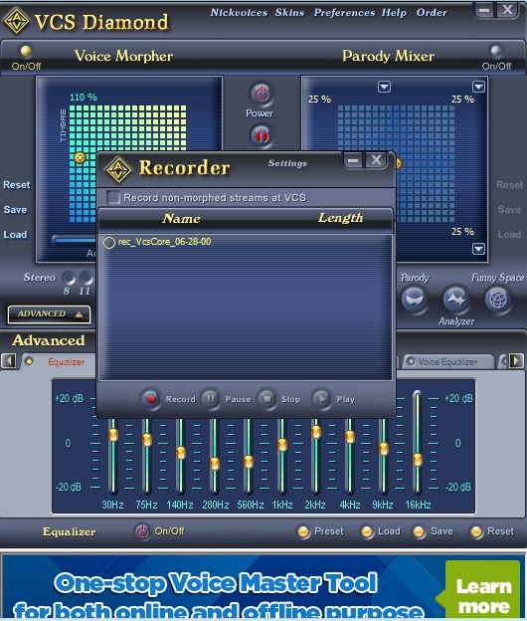Open the bottom-right Parody Mixer dropdown
Viewport: 527px width, 621px height.
[478, 249]
